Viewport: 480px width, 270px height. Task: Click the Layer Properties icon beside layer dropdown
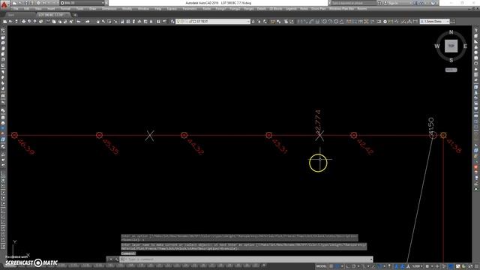(173, 22)
